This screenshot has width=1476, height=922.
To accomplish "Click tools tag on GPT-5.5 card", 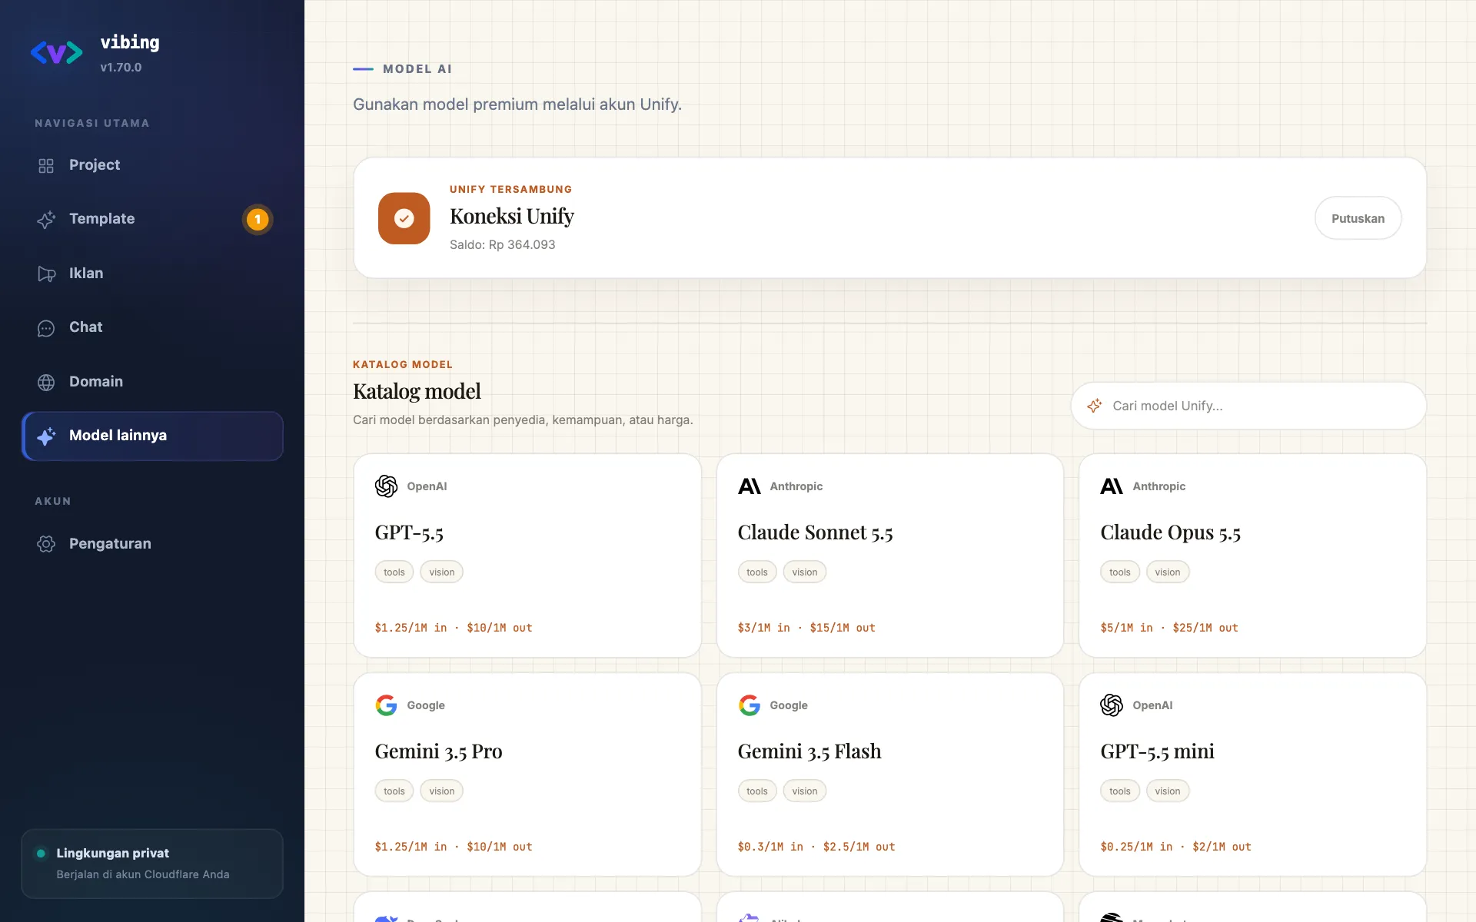I will 394,572.
